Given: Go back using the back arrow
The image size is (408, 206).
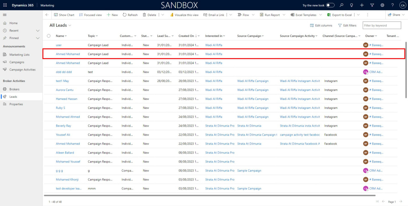Looking at the screenshot, I should click(x=47, y=15).
